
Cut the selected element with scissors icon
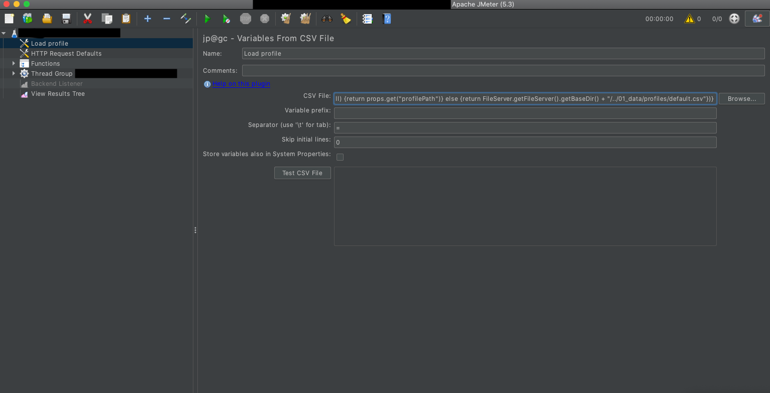pos(87,19)
